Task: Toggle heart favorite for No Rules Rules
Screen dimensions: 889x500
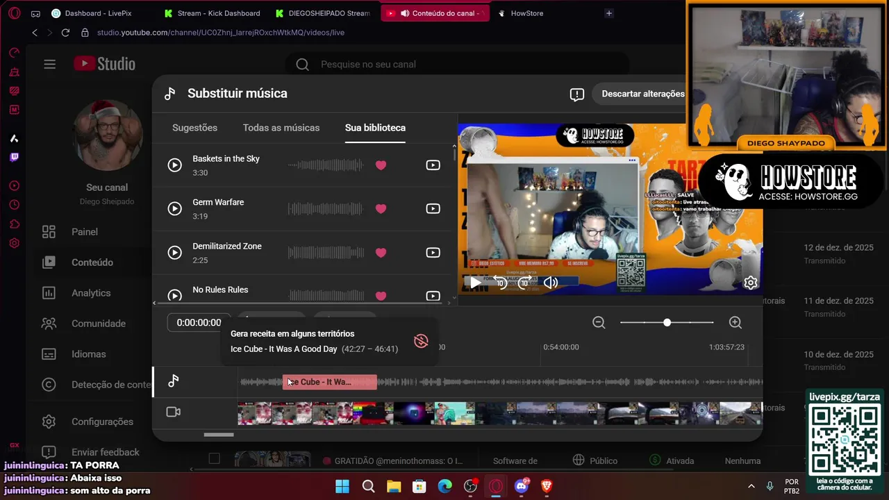Action: tap(381, 296)
